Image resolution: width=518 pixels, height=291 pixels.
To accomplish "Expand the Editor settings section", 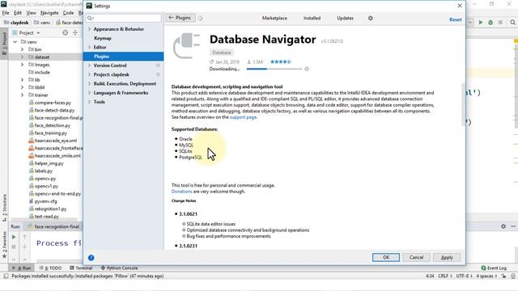I will click(89, 47).
